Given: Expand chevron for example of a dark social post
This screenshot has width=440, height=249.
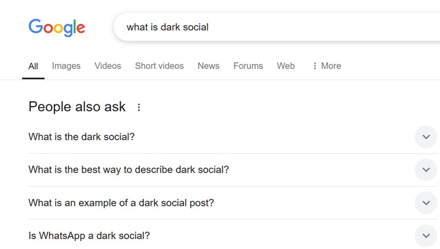Looking at the screenshot, I should 426,203.
